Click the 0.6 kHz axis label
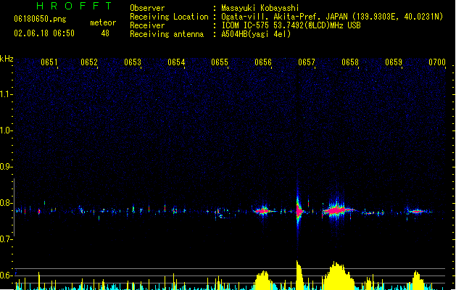The image size is (456, 290). (x=6, y=275)
